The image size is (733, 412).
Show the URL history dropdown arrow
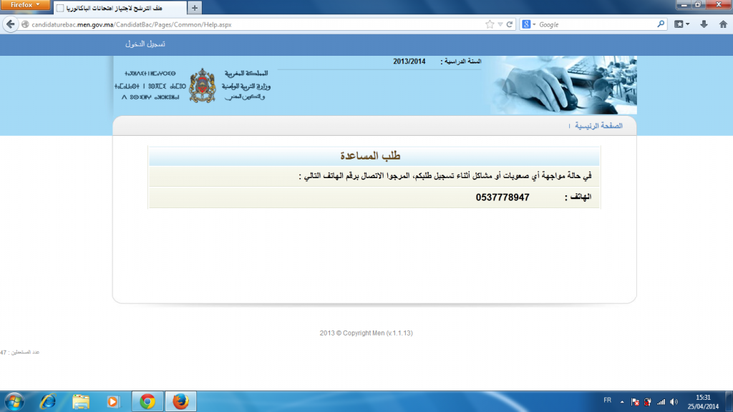pyautogui.click(x=500, y=24)
